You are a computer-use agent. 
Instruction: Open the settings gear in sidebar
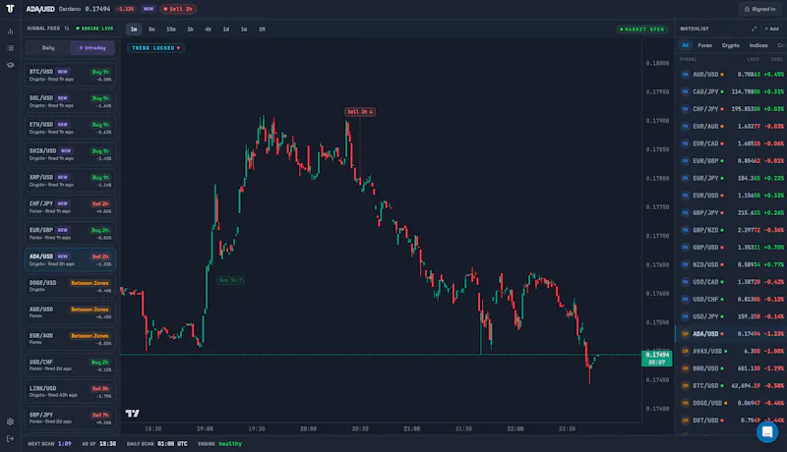point(10,422)
